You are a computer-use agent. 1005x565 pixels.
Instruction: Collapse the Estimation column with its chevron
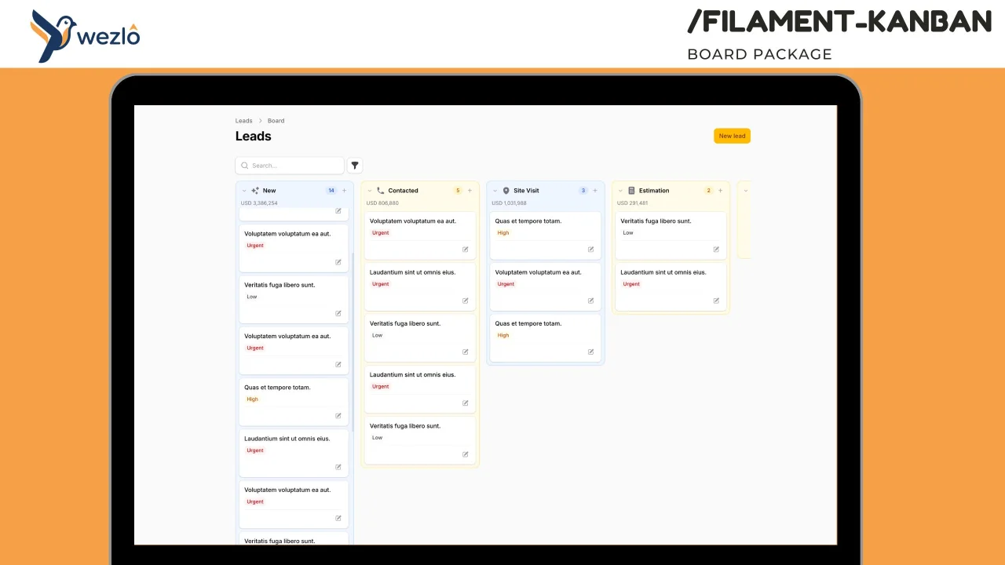[x=620, y=191]
